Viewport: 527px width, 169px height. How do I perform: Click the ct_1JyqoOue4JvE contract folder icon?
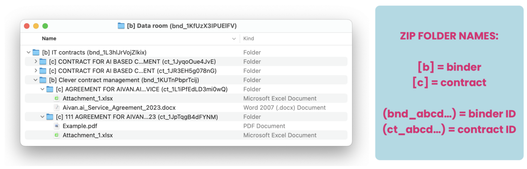pyautogui.click(x=43, y=62)
